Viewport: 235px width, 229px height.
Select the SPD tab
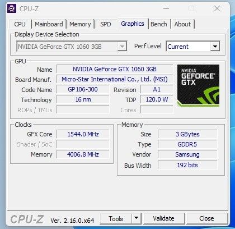coord(106,24)
